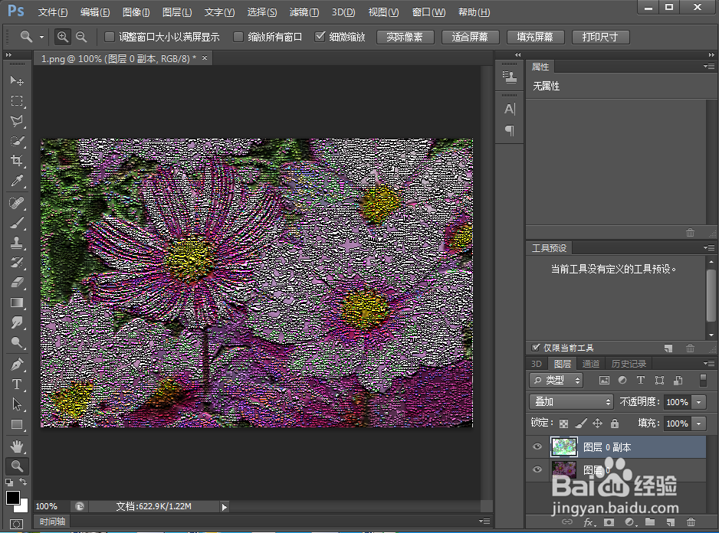This screenshot has width=719, height=533.
Task: Open the fill slider dropdown arrow
Action: [x=699, y=423]
